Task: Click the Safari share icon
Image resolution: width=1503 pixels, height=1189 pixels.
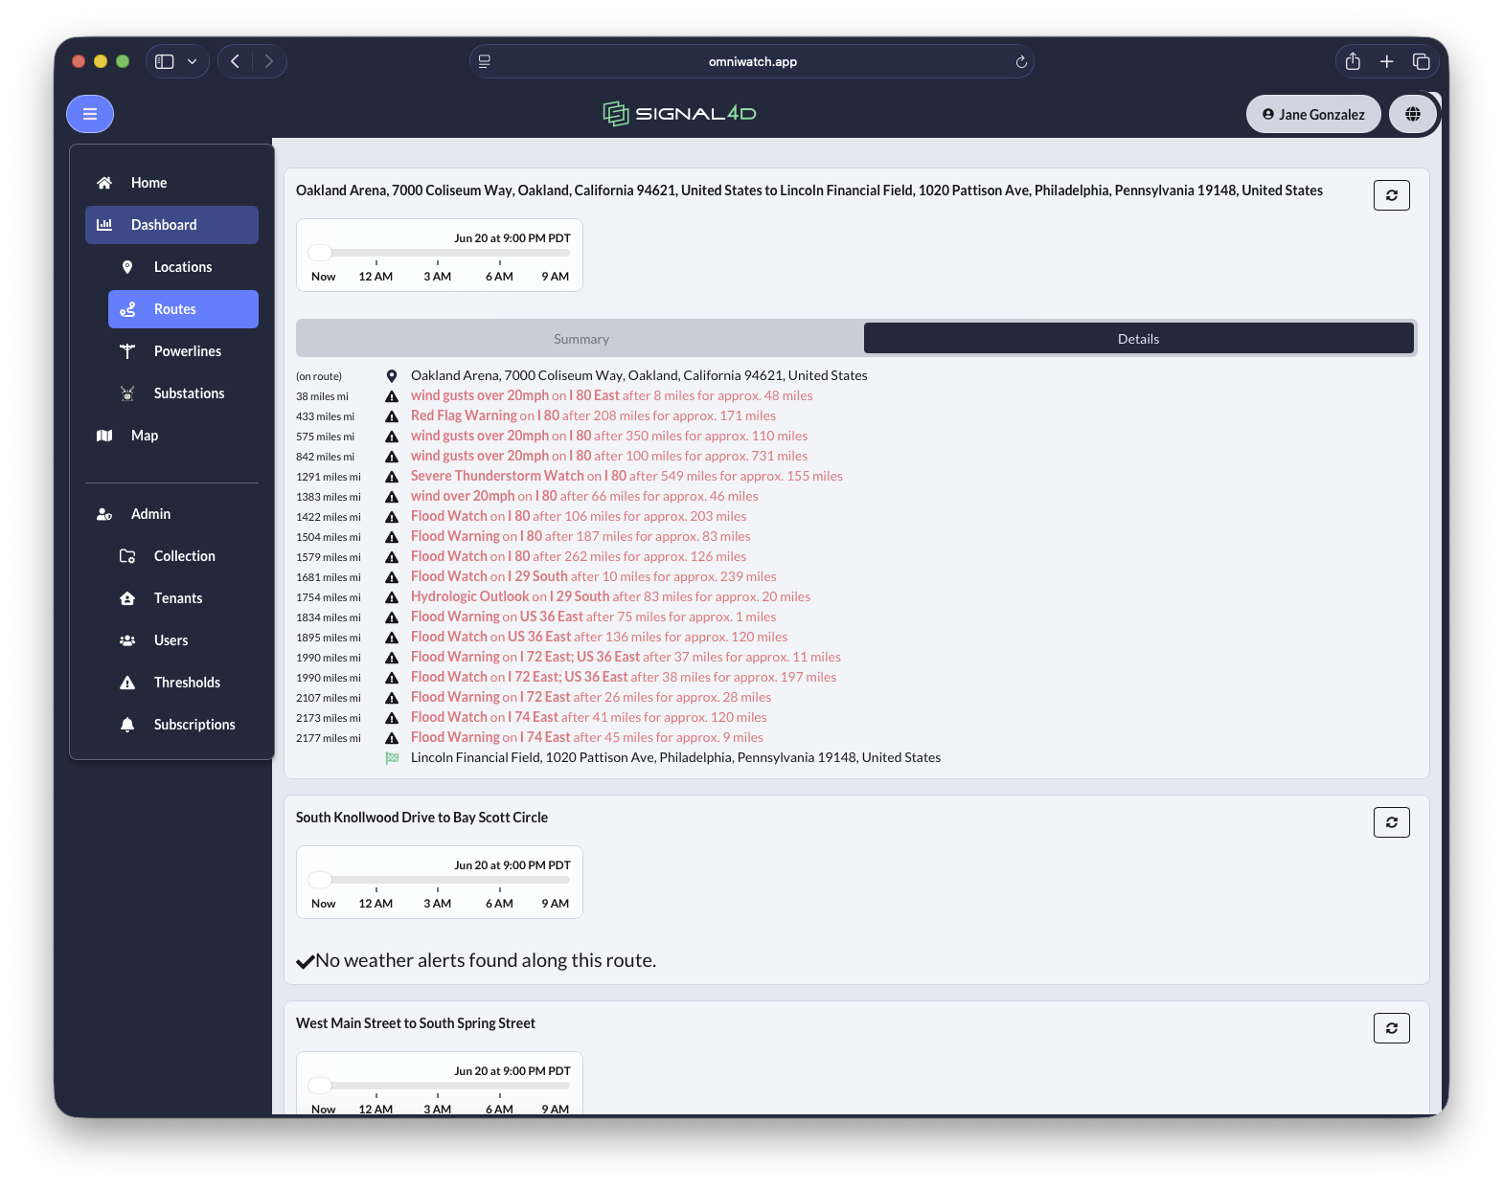Action: point(1353,61)
